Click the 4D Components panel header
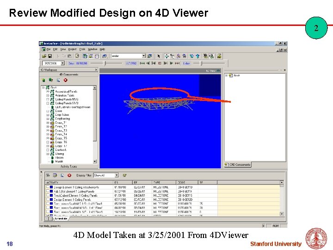 click(68, 75)
